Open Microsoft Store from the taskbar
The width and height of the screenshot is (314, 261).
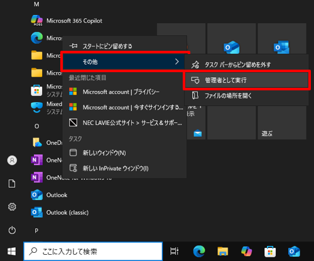tap(270, 251)
